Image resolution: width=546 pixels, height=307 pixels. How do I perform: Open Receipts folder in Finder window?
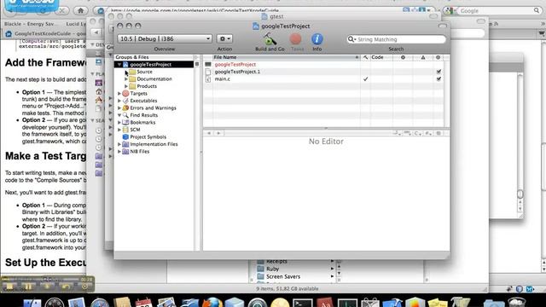(x=276, y=262)
